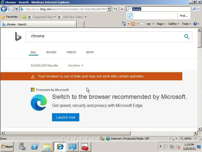The height and width of the screenshot is (152, 202).
Task: Click the muted volume tray icon
Action: pyautogui.click(x=178, y=147)
